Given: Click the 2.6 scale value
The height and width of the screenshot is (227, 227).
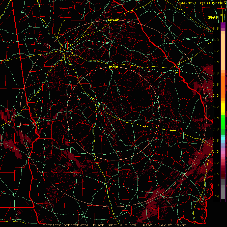Looking at the screenshot, I should click(216, 129).
